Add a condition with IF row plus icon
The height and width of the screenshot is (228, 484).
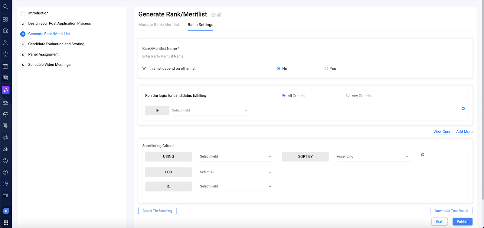pyautogui.click(x=463, y=108)
